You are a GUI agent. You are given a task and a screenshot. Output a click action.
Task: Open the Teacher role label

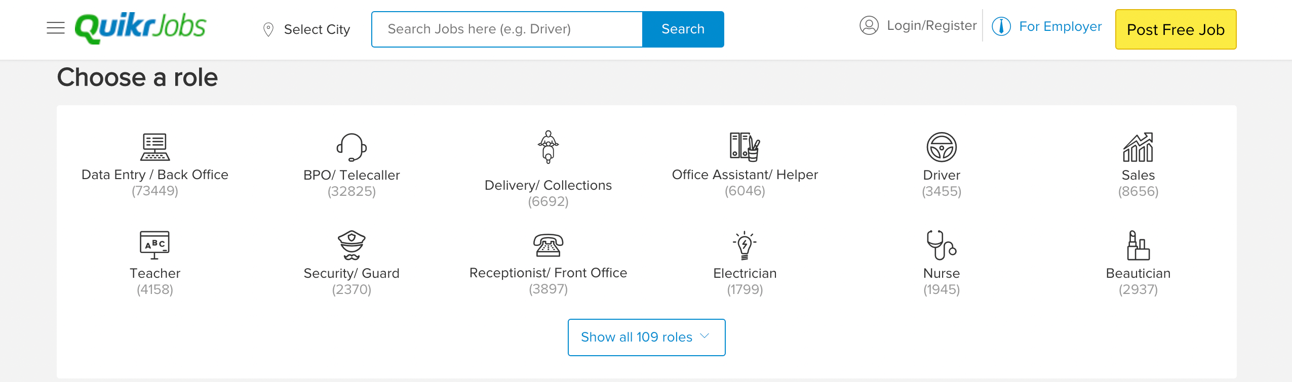155,273
